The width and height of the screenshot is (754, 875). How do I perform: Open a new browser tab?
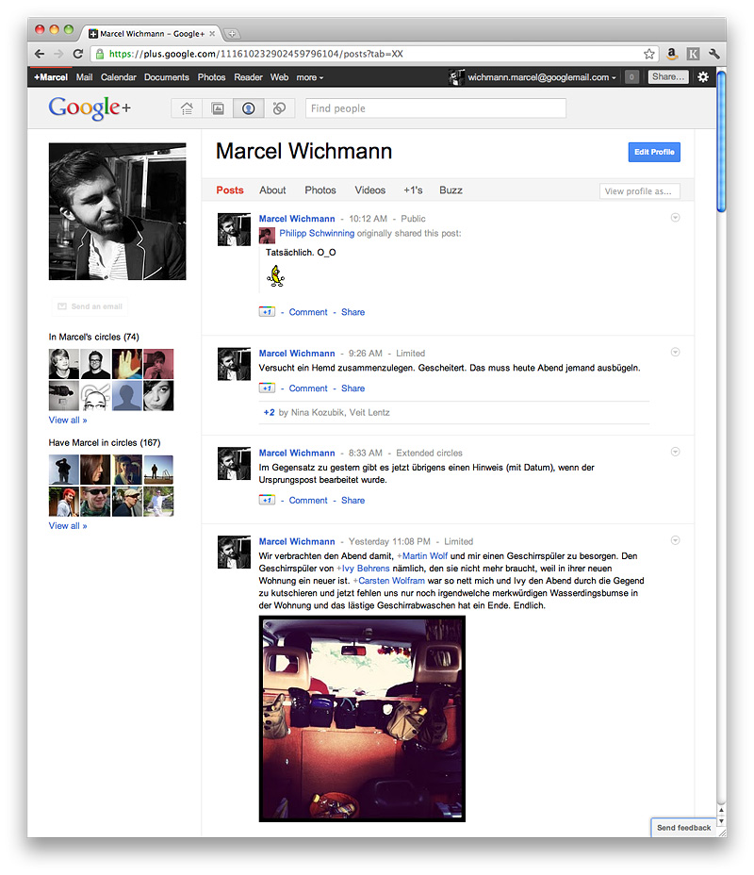(x=232, y=34)
